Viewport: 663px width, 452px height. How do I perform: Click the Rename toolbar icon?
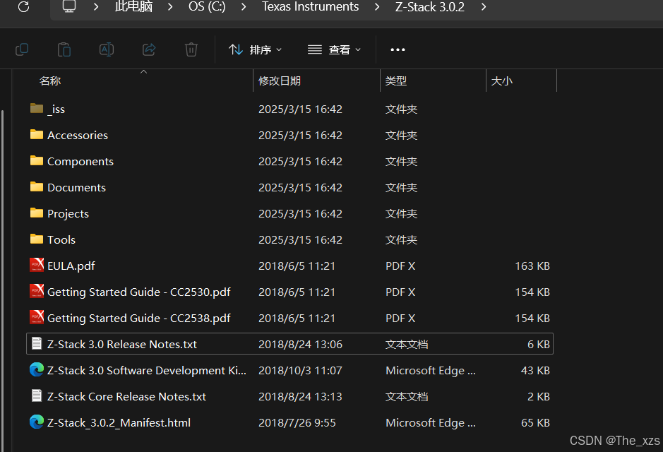(107, 49)
